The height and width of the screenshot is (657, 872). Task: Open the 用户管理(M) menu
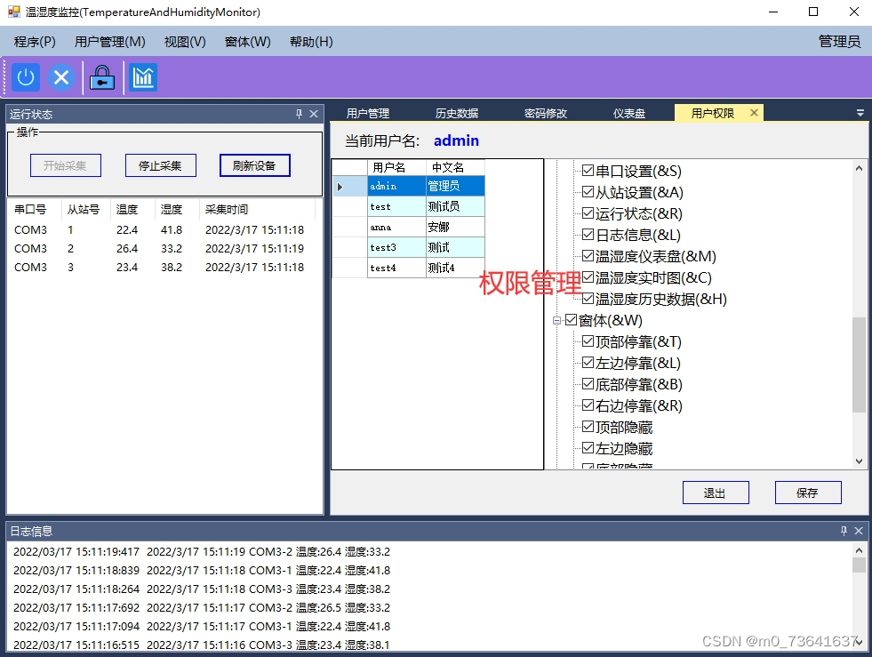click(x=109, y=42)
